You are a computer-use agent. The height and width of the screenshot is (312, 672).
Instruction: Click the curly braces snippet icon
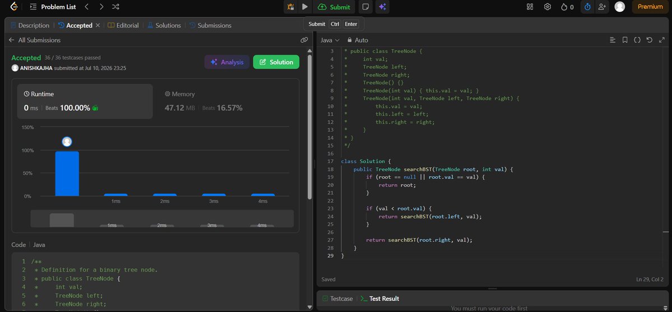tap(637, 40)
